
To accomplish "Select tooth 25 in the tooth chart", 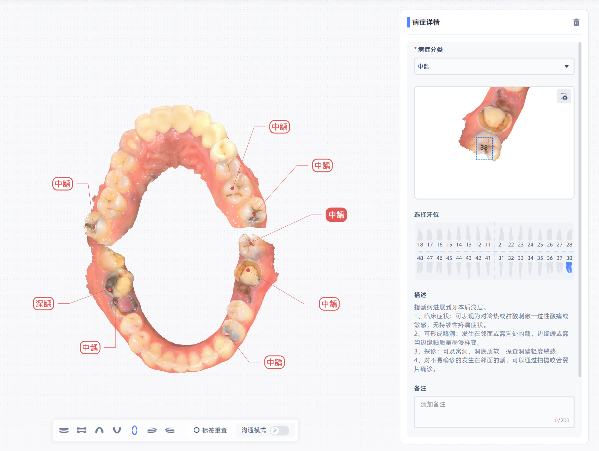I will click(x=540, y=238).
